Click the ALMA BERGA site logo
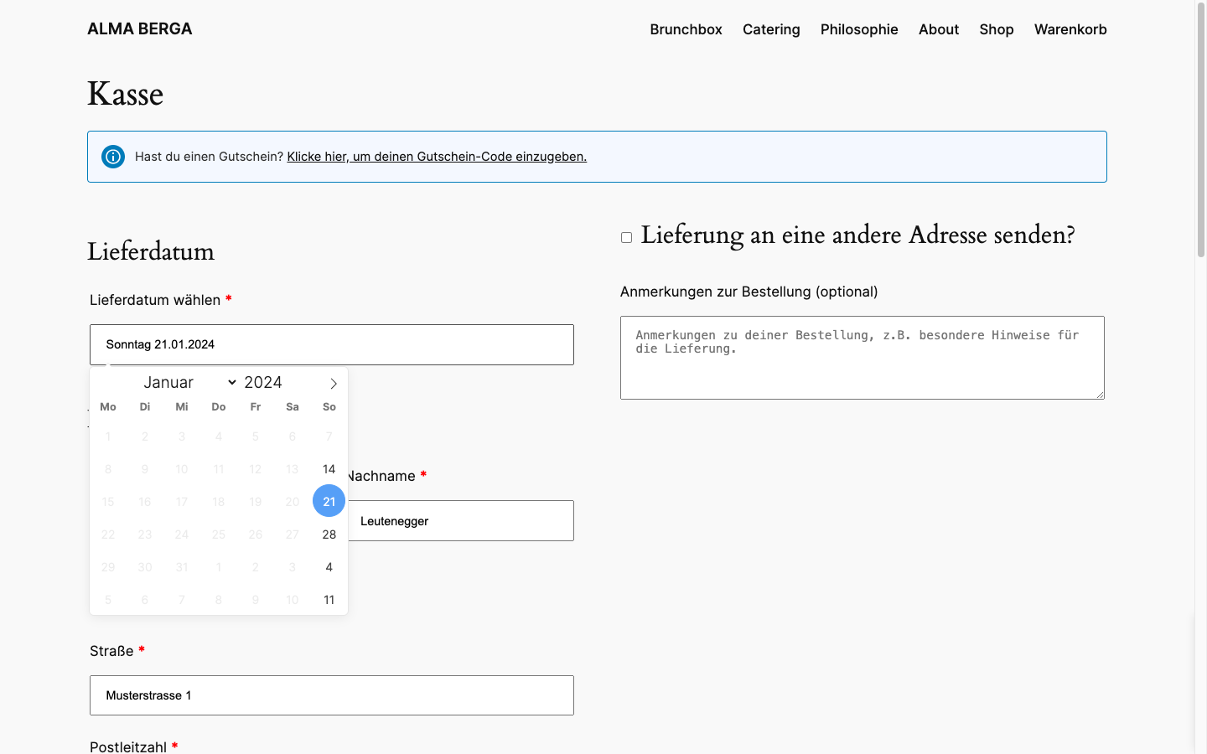The height and width of the screenshot is (754, 1207). [140, 29]
